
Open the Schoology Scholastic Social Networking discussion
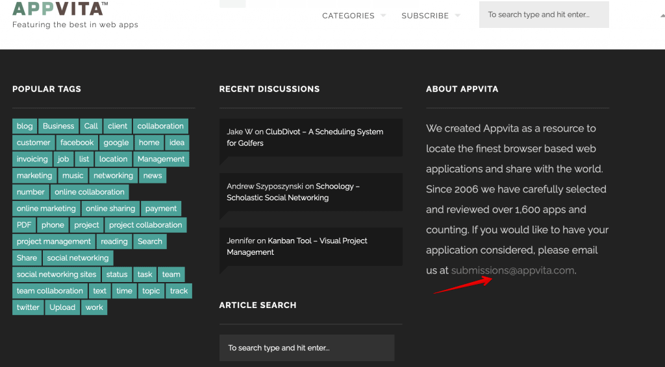pos(293,192)
